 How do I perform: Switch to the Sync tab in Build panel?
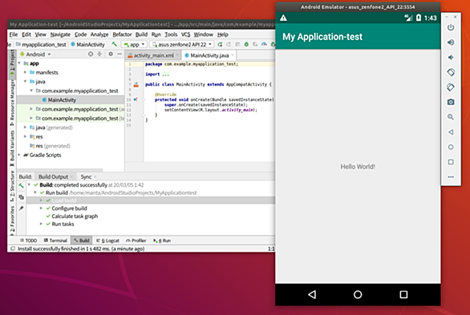tap(86, 176)
